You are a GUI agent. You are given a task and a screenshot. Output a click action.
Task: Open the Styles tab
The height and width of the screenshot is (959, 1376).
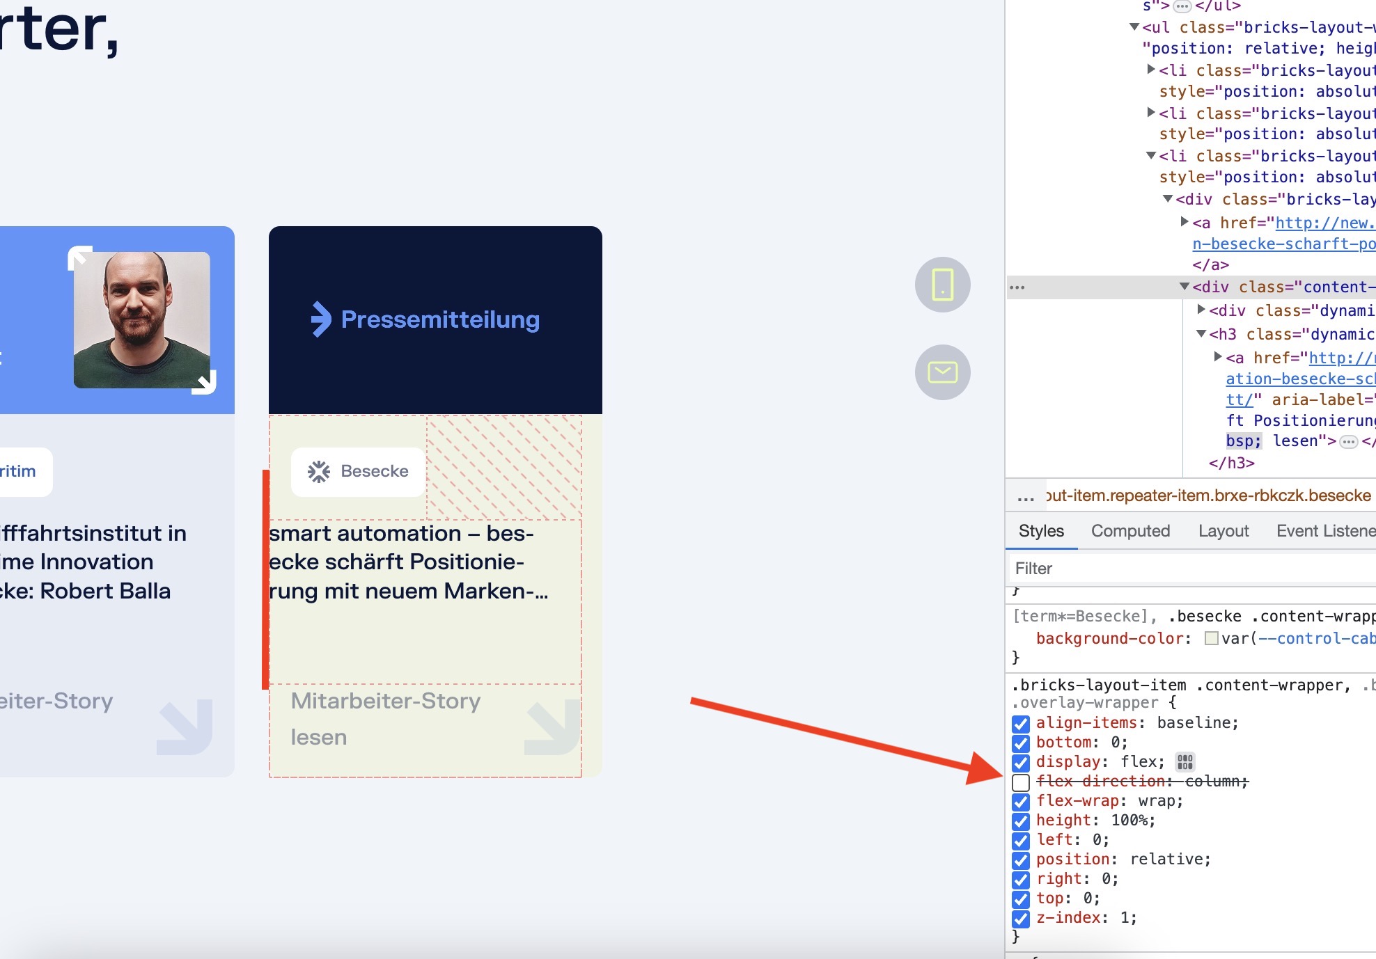[x=1041, y=531]
